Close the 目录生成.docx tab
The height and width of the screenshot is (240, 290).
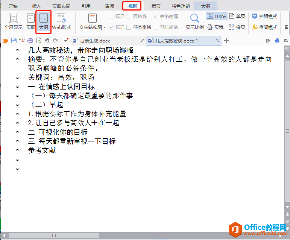coord(142,41)
